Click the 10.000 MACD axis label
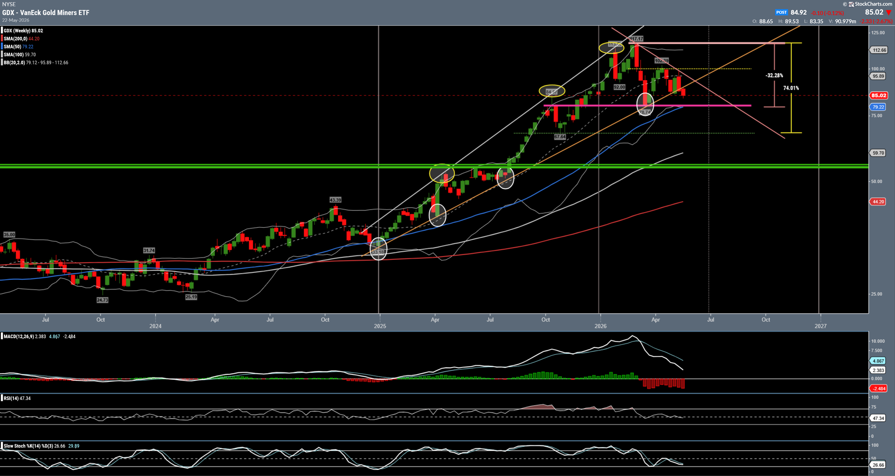This screenshot has width=895, height=476. [x=878, y=341]
